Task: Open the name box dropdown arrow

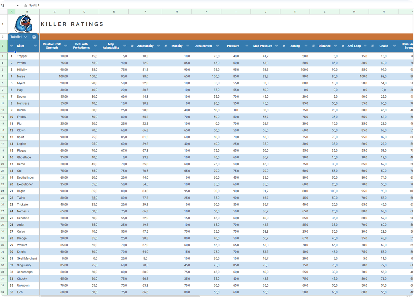Action: click(18, 6)
